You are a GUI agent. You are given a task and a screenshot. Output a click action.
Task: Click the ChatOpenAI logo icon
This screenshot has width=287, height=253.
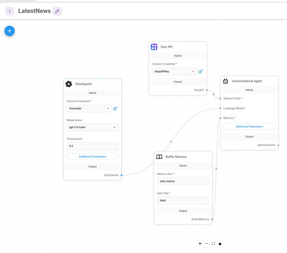(69, 84)
